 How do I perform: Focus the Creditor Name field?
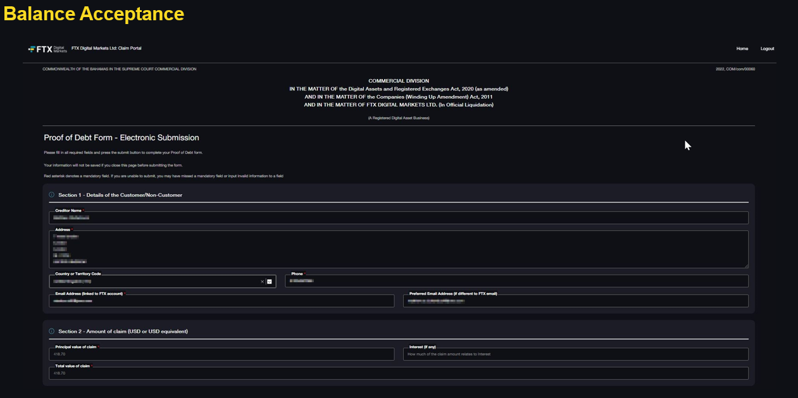[x=399, y=218]
